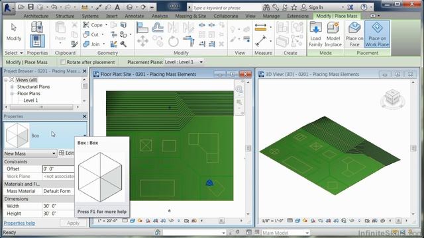This screenshot has height=238, width=424.
Task: Select the Modify arrow tool
Action: (x=13, y=32)
